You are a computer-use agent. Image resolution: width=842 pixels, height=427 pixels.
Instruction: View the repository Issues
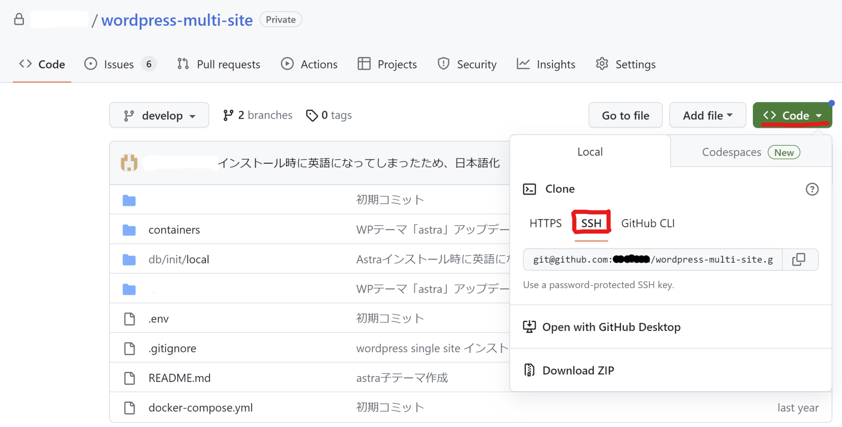(x=118, y=64)
